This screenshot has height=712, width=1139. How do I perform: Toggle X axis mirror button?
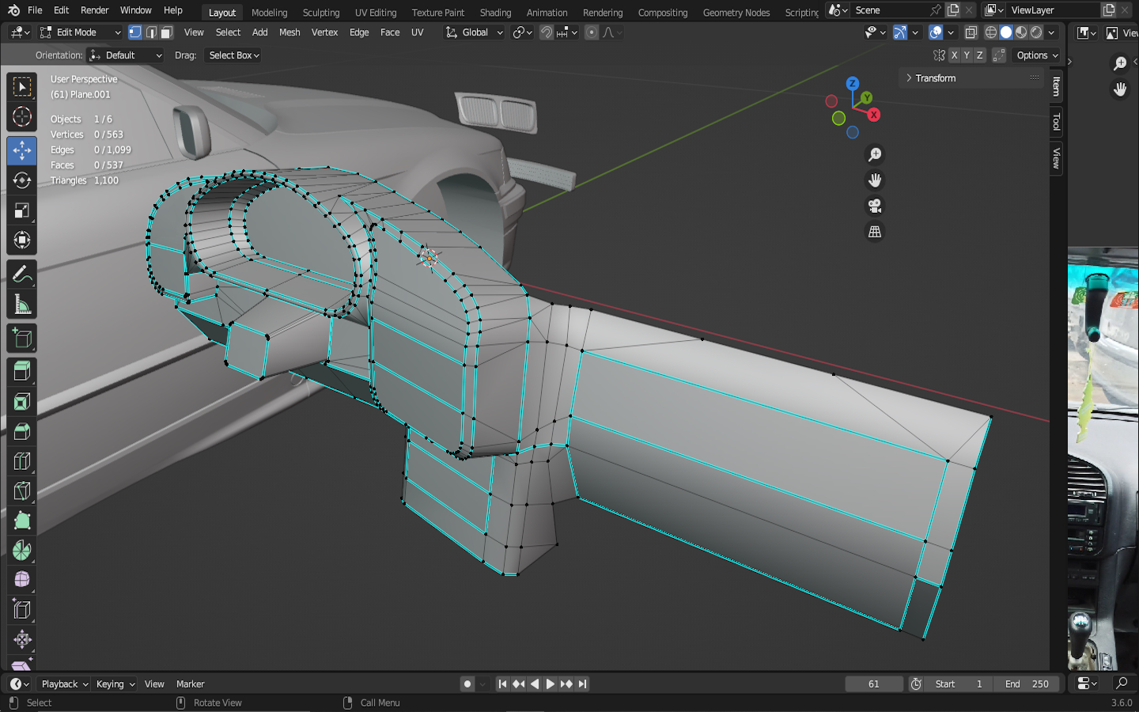pos(954,55)
